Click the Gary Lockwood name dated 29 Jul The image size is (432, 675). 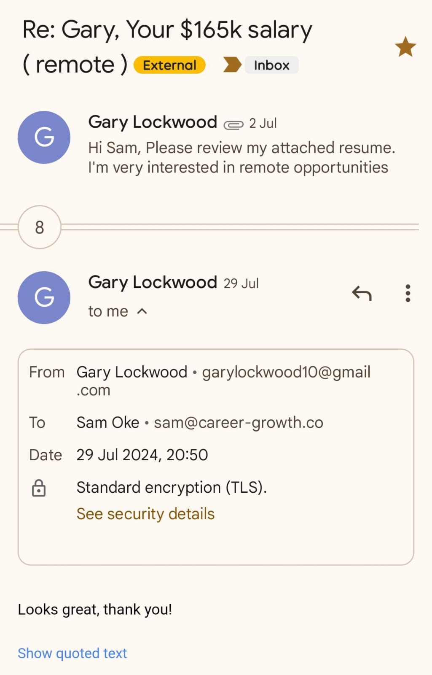click(x=153, y=282)
